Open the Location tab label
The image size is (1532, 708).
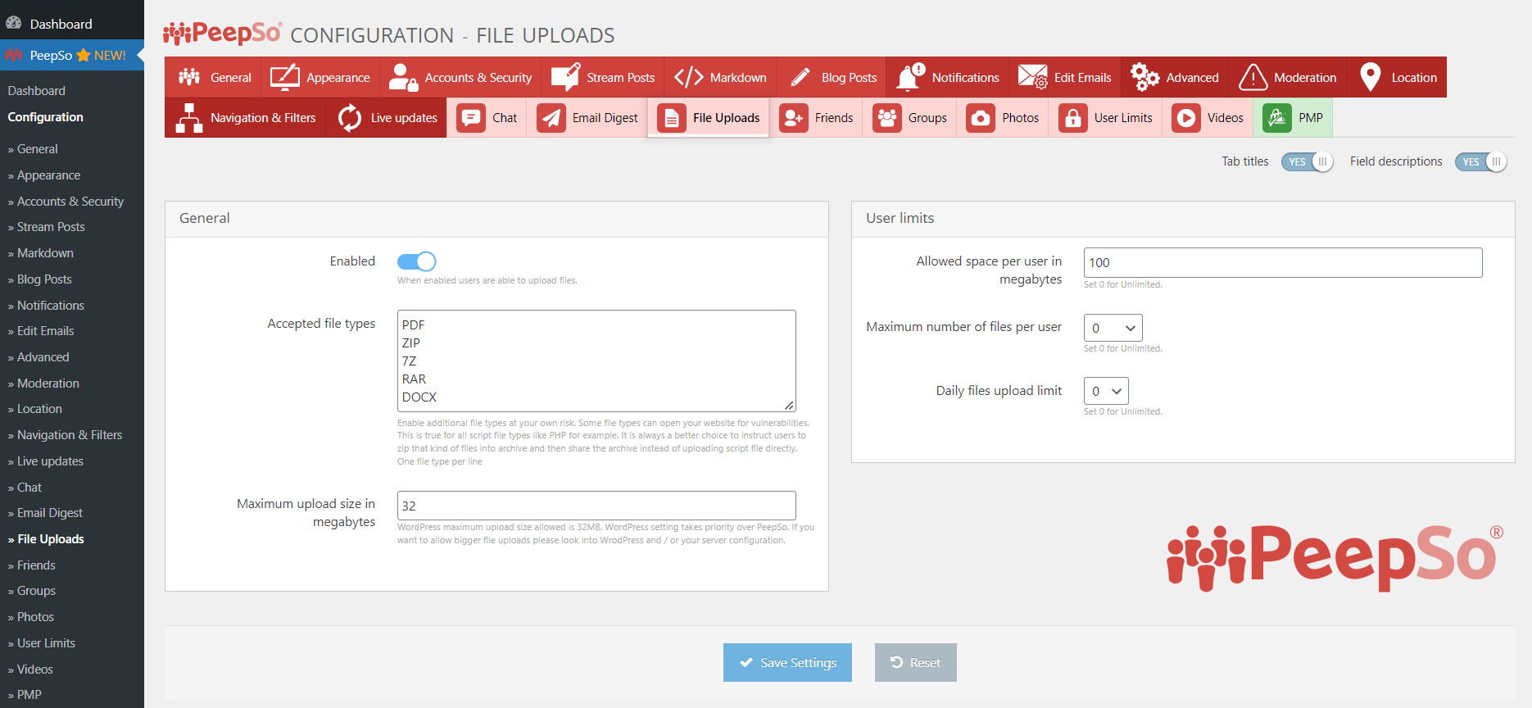1414,78
